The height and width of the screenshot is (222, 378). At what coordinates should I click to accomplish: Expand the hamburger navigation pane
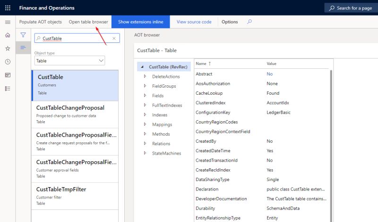[x=8, y=22]
